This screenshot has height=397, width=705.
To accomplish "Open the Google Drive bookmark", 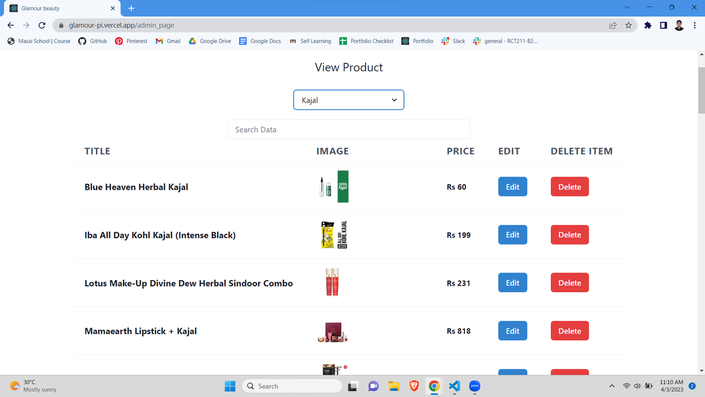I will (210, 41).
